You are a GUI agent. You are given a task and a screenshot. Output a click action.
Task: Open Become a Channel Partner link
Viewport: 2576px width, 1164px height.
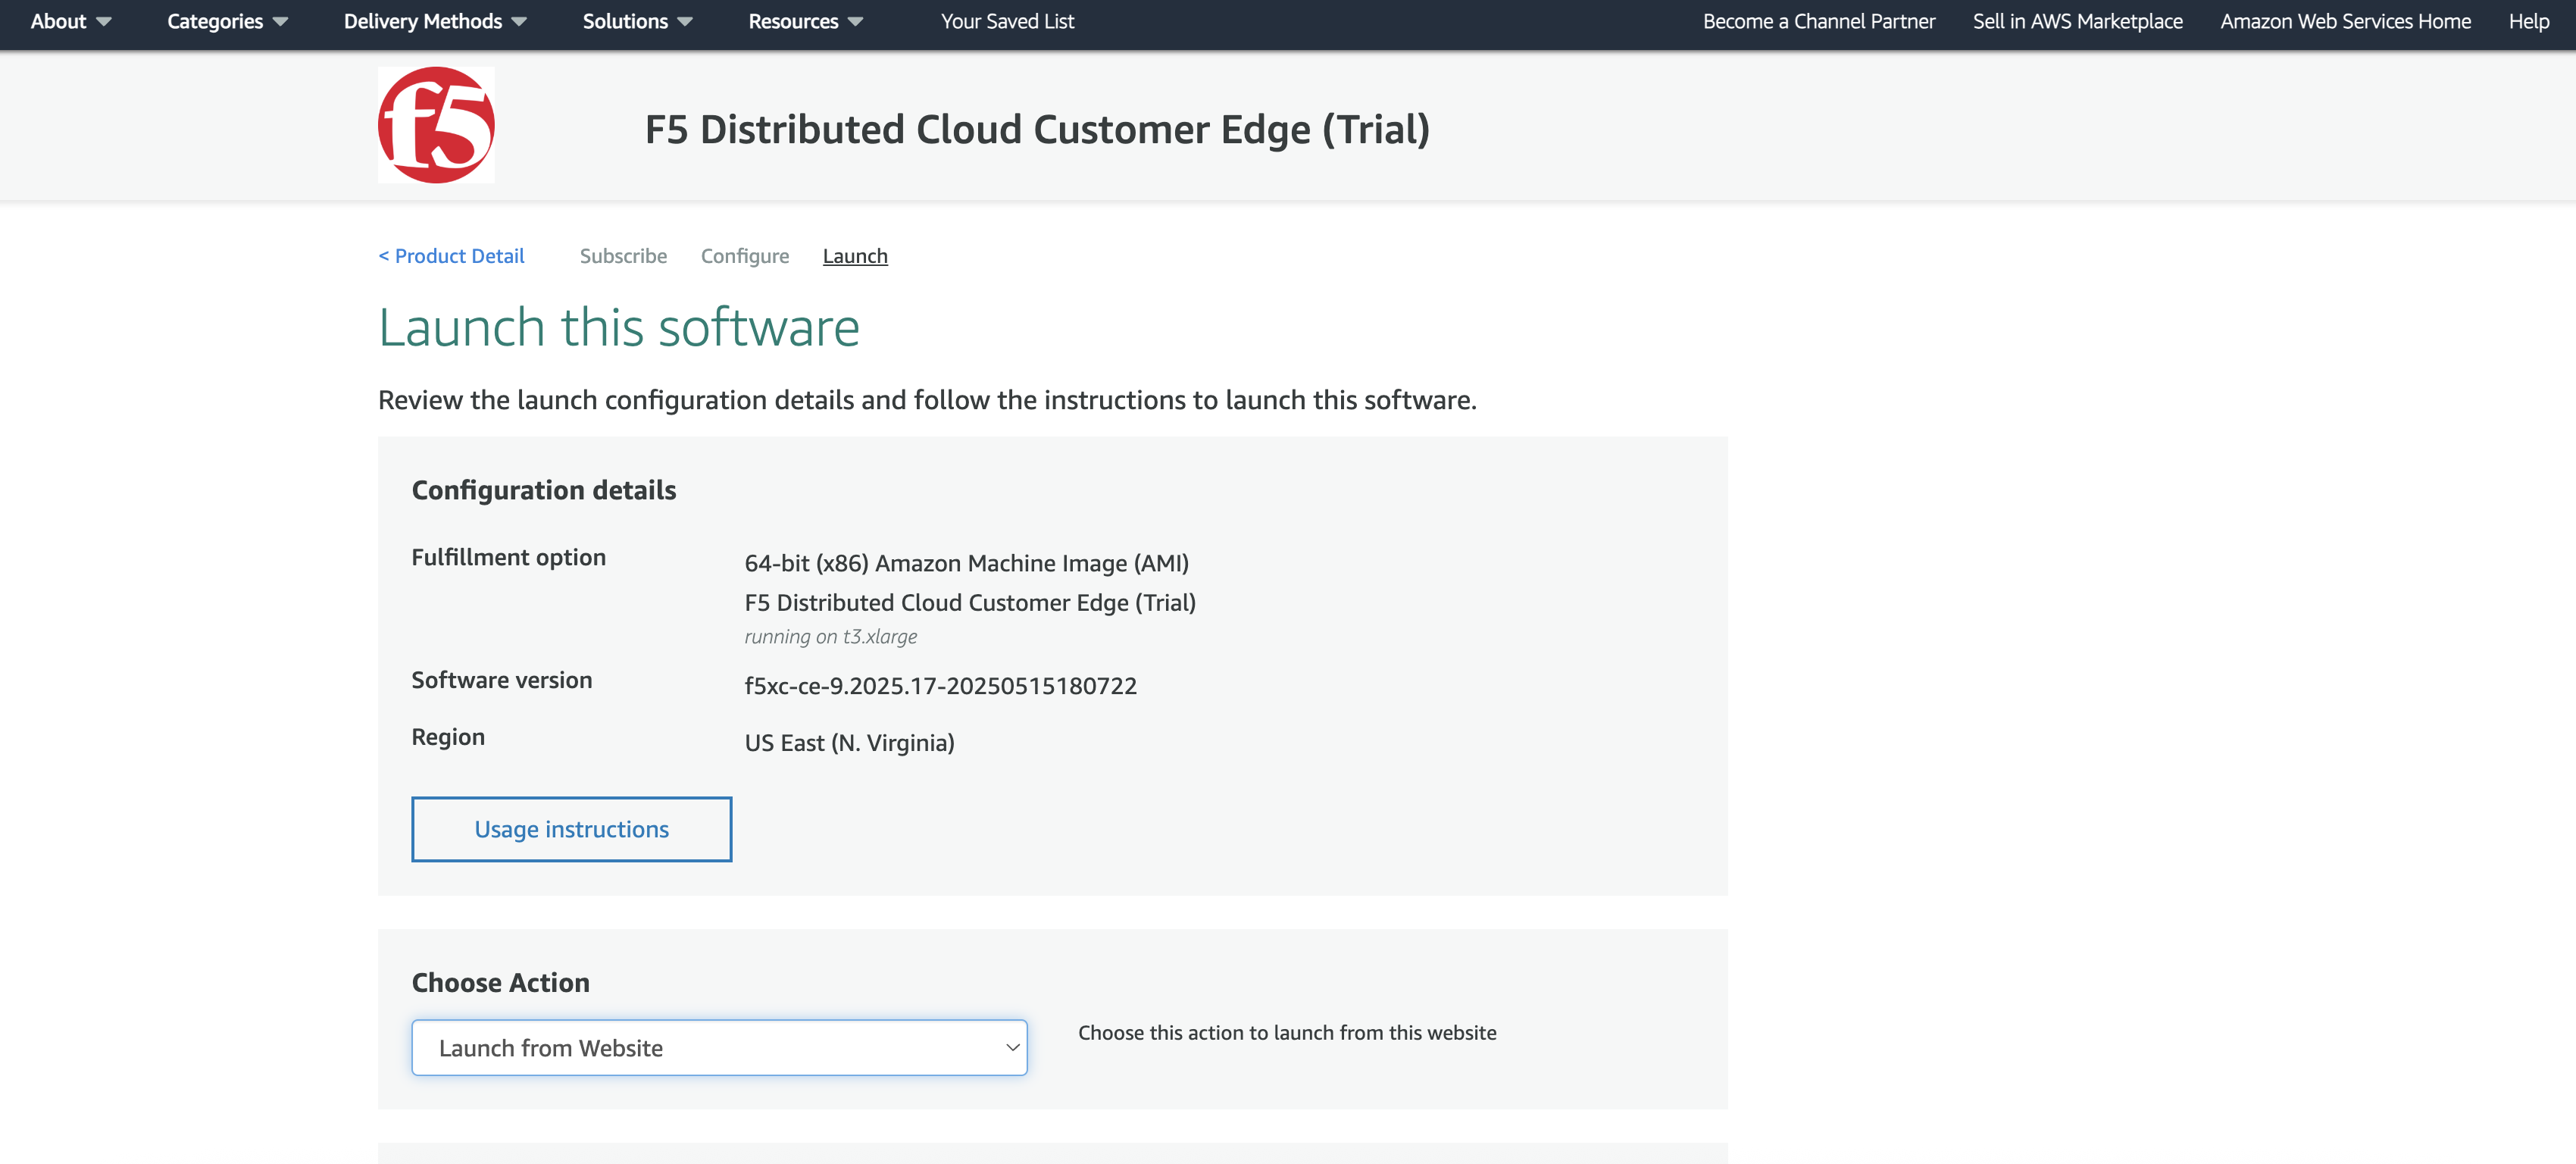(x=1819, y=21)
